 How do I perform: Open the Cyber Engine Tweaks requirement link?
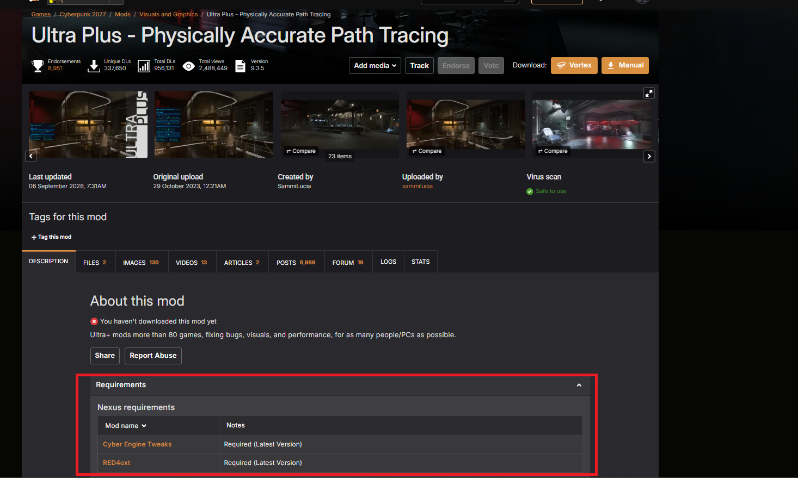137,444
